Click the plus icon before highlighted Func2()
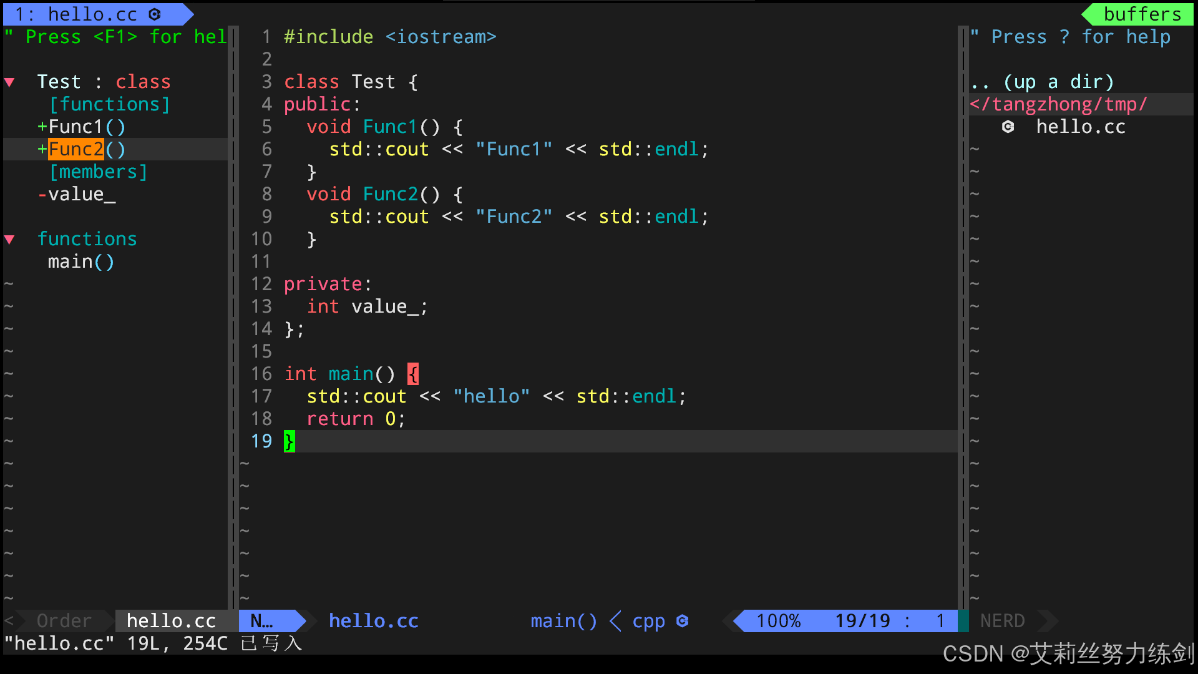This screenshot has height=674, width=1198. 42,150
